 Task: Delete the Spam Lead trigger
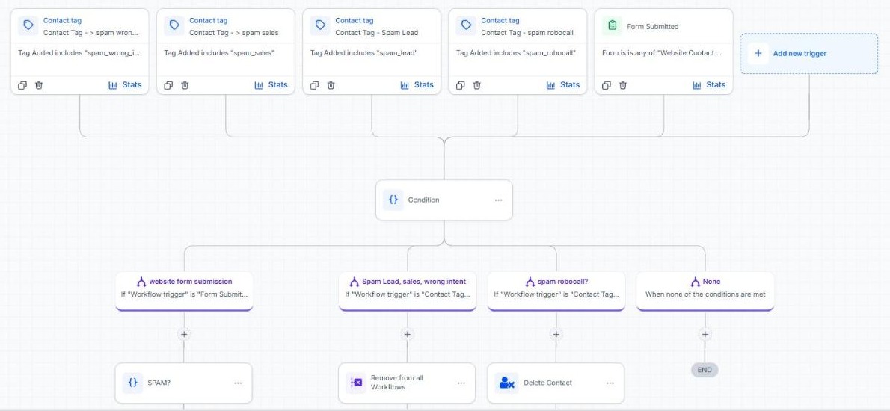(x=331, y=85)
